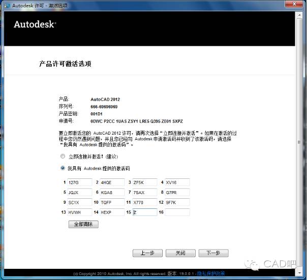Click the 产品许可激活选项 heading
The height and width of the screenshot is (280, 307).
click(x=65, y=64)
